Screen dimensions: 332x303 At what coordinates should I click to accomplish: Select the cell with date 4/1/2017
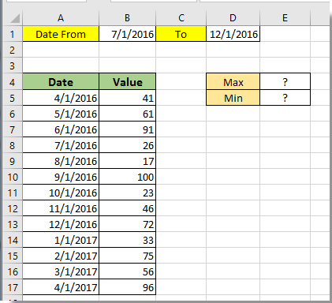[x=61, y=287]
